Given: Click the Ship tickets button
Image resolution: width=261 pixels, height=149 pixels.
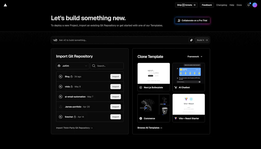Looking at the screenshot, I should (186, 5).
